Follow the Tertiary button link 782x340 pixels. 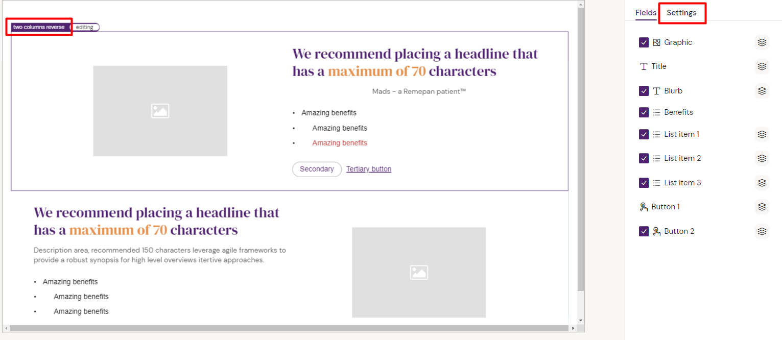click(x=369, y=169)
